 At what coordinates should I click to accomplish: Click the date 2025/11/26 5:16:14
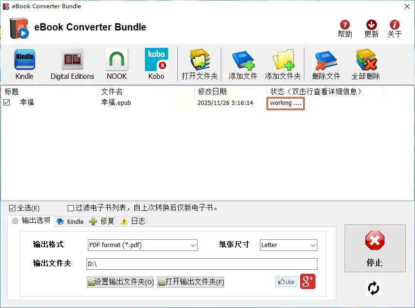click(x=225, y=103)
